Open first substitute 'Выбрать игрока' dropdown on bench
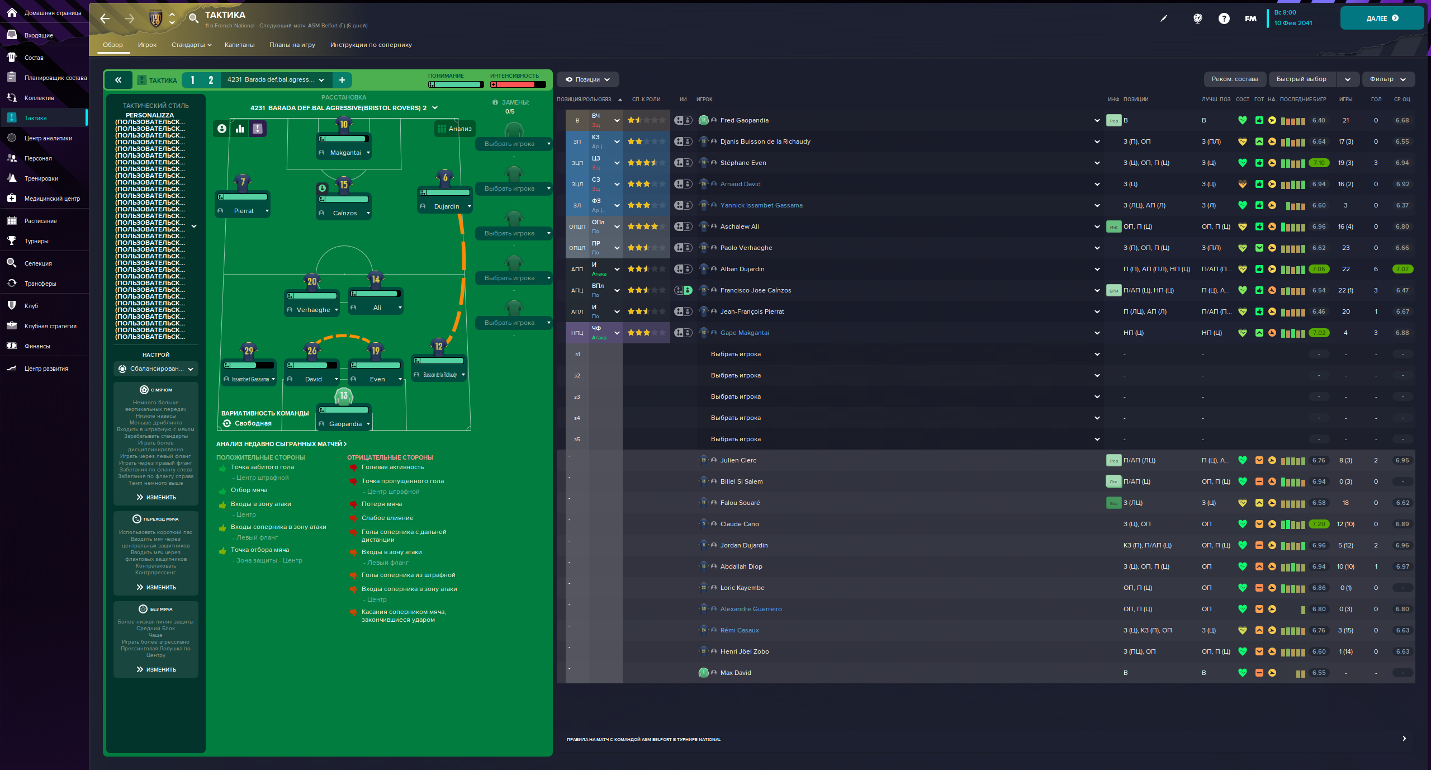 [x=514, y=144]
